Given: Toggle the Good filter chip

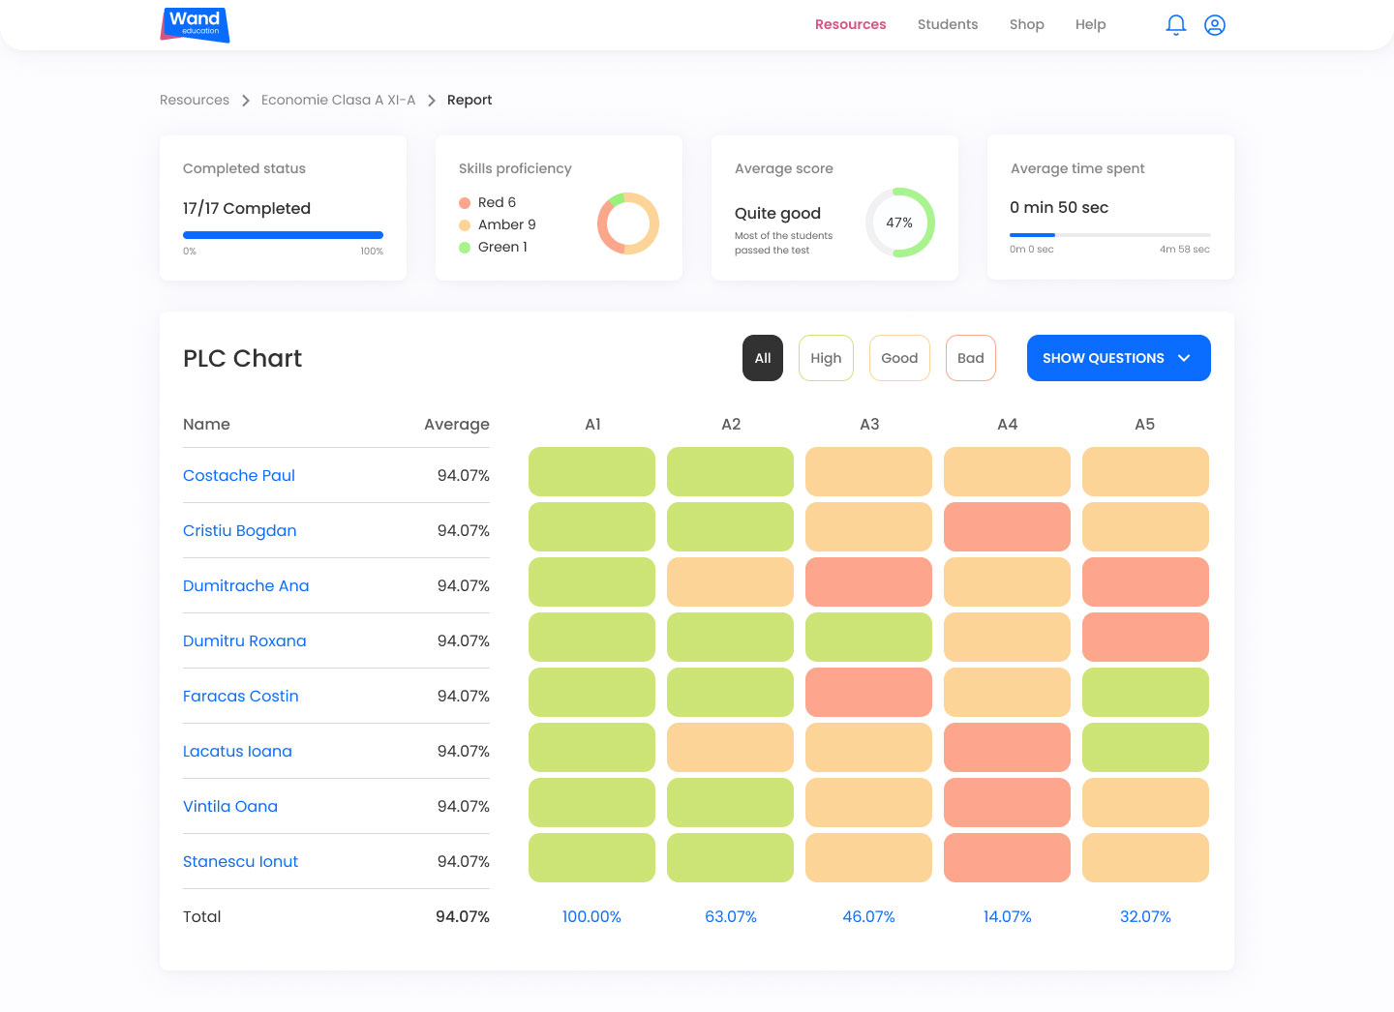Looking at the screenshot, I should coord(899,358).
